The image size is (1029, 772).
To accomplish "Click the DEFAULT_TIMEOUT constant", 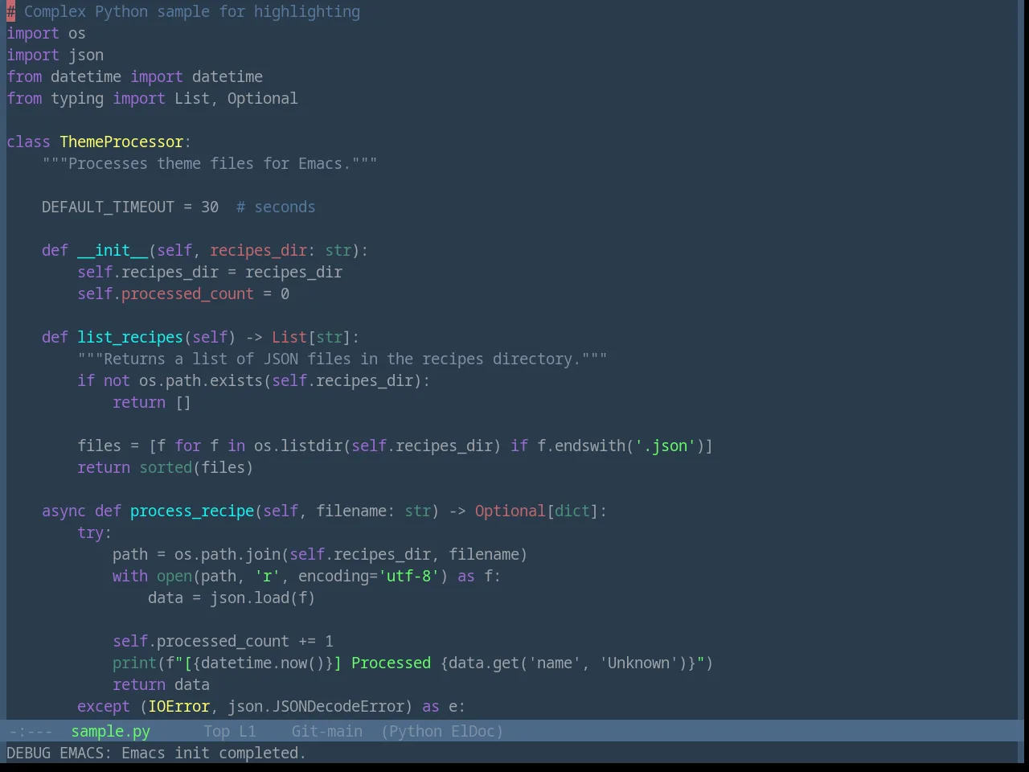I will coord(108,207).
